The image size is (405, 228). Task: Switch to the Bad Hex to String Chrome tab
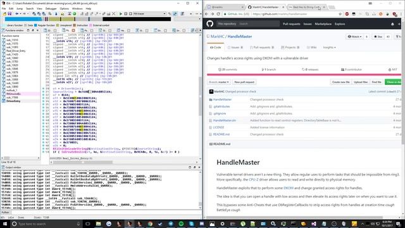(x=306, y=7)
